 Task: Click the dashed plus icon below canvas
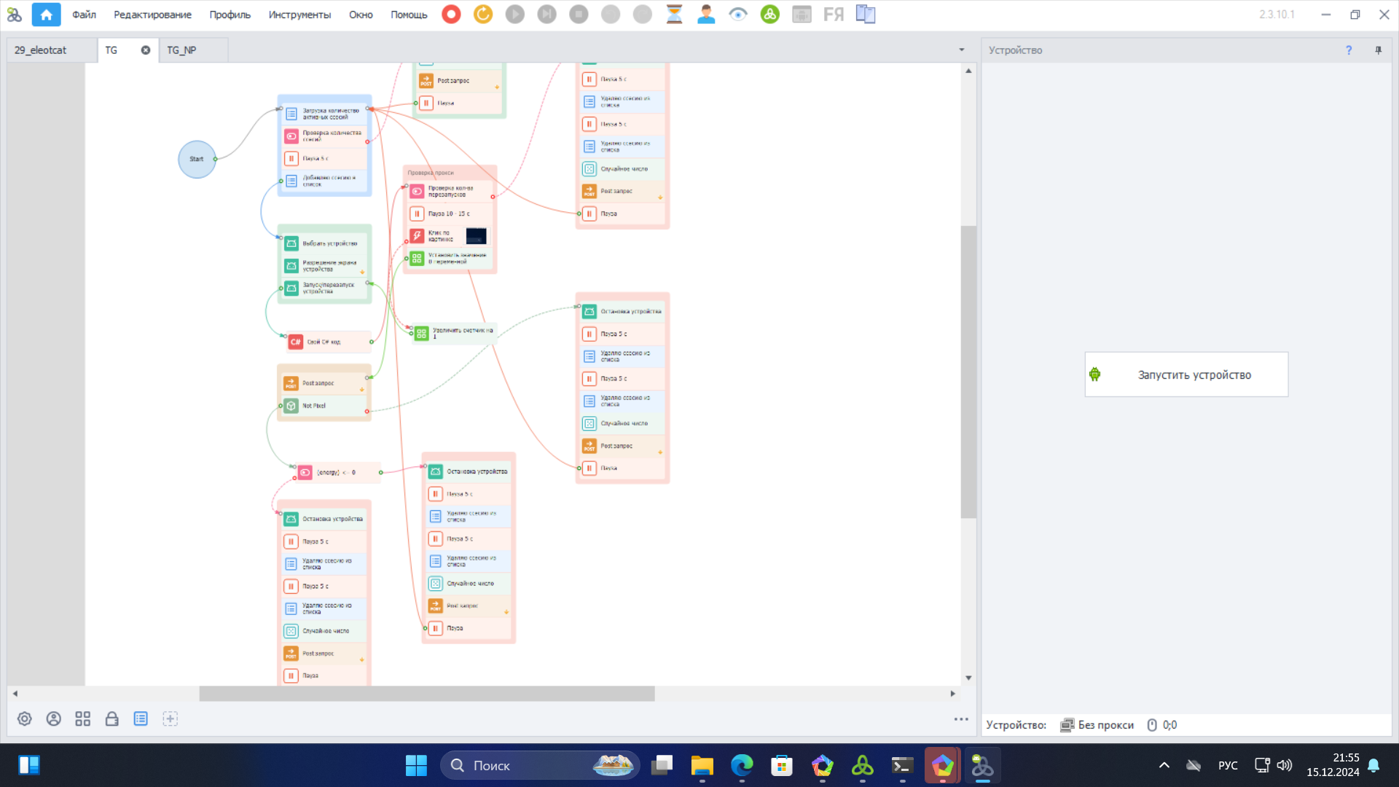(170, 719)
